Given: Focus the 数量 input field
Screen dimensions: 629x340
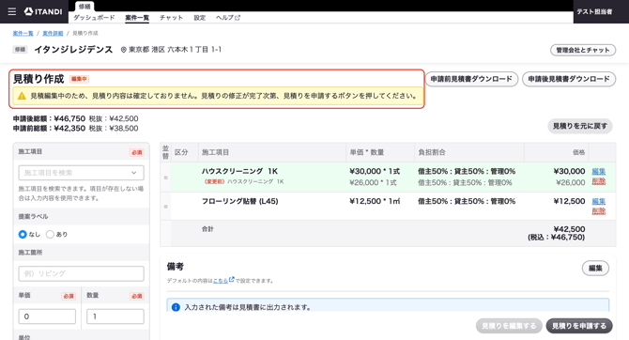Looking at the screenshot, I should click(x=115, y=317).
